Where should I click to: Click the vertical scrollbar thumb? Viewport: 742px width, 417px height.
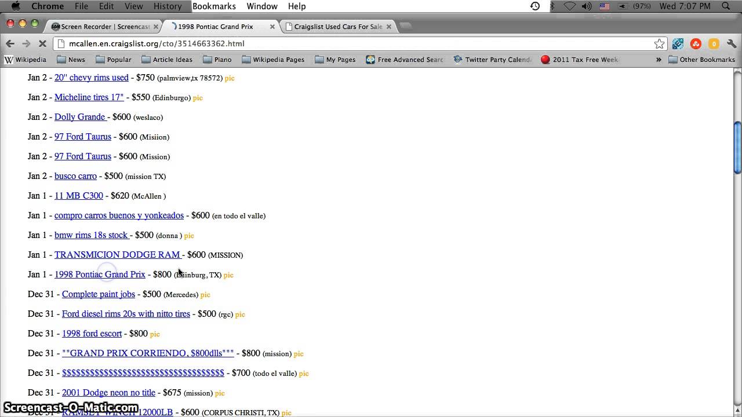(x=737, y=147)
